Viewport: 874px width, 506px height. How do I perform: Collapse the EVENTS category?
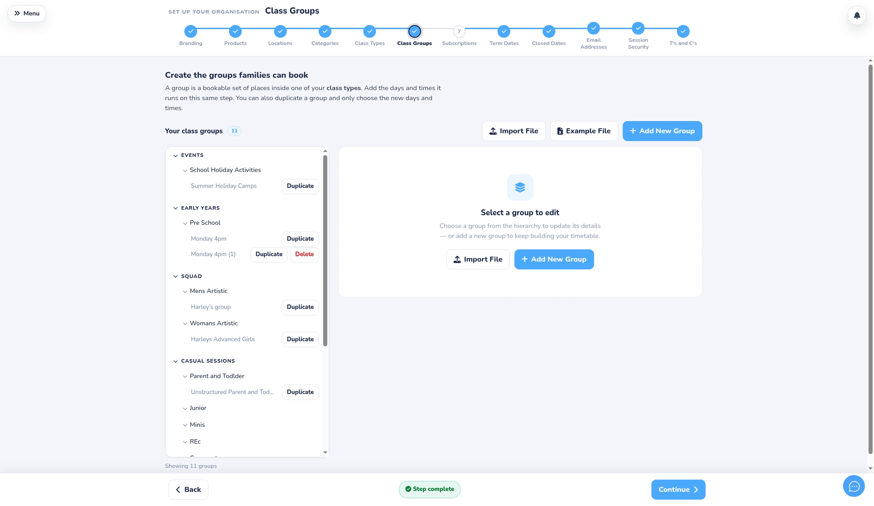click(x=175, y=156)
